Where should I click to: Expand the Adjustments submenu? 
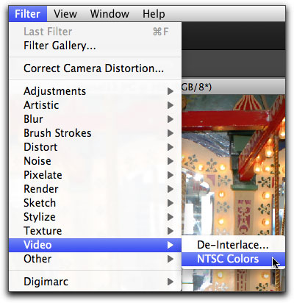tap(95, 91)
